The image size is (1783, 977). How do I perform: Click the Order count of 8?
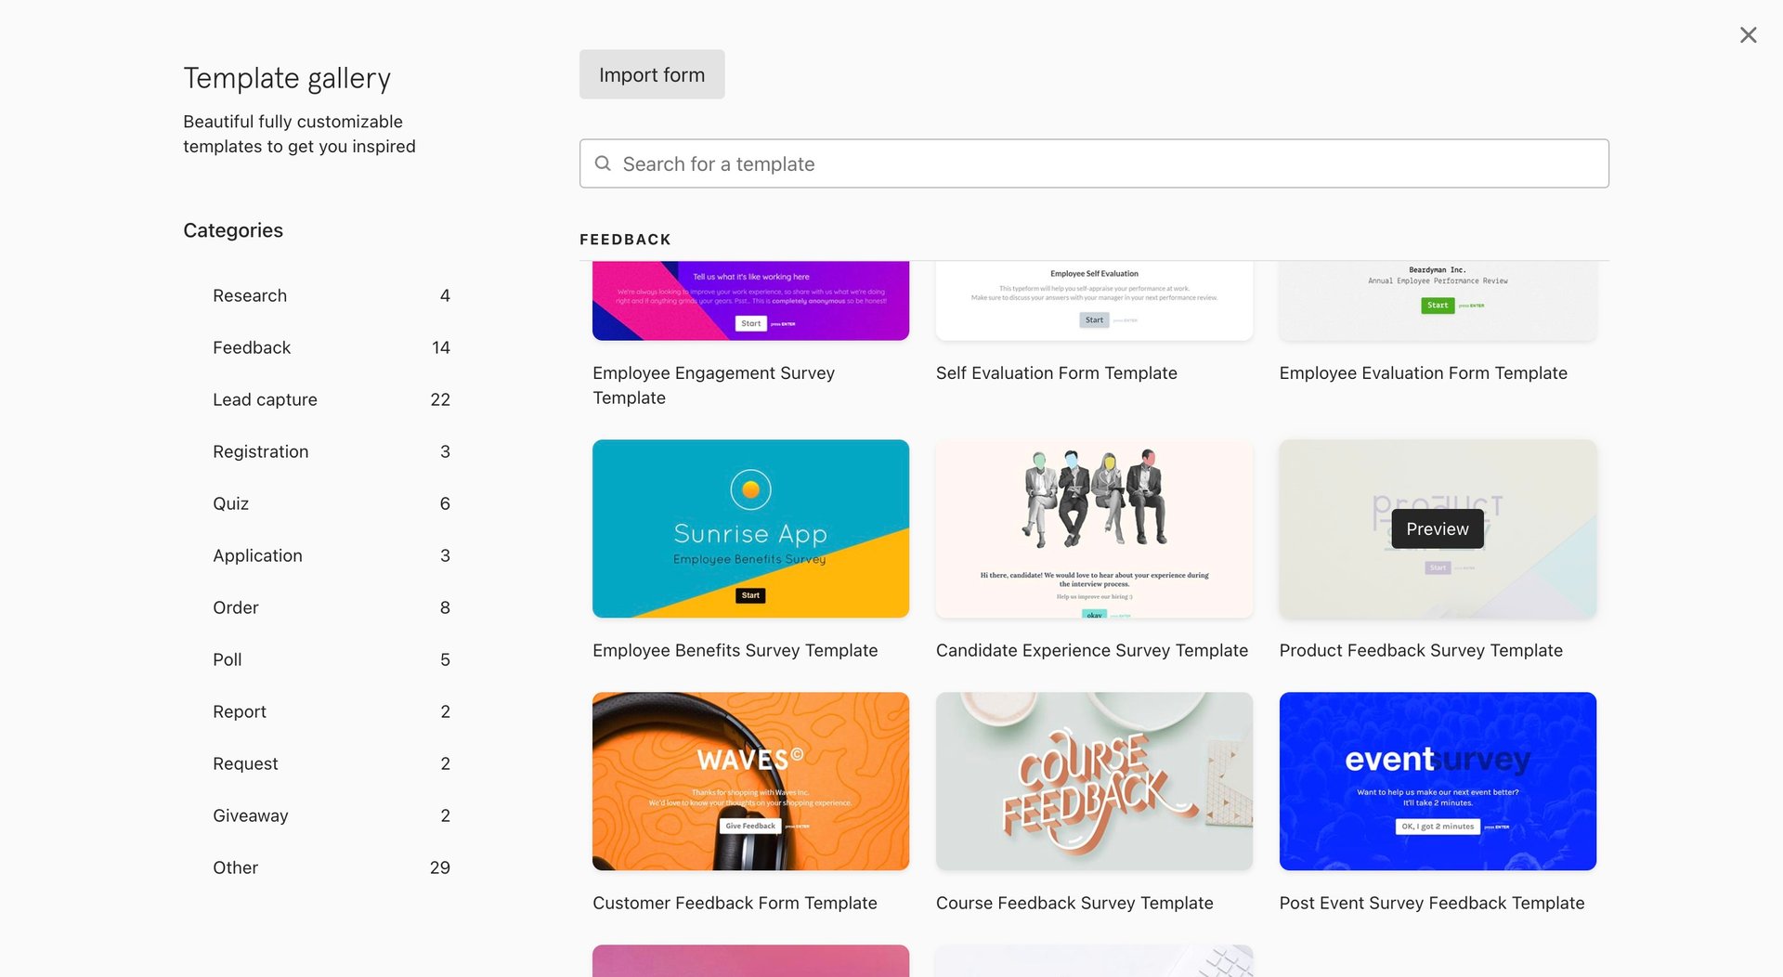tap(445, 607)
